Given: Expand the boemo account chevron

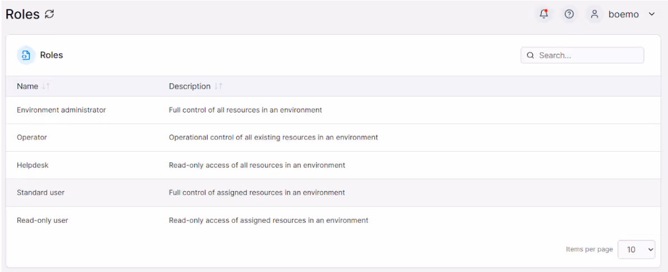Looking at the screenshot, I should 651,14.
